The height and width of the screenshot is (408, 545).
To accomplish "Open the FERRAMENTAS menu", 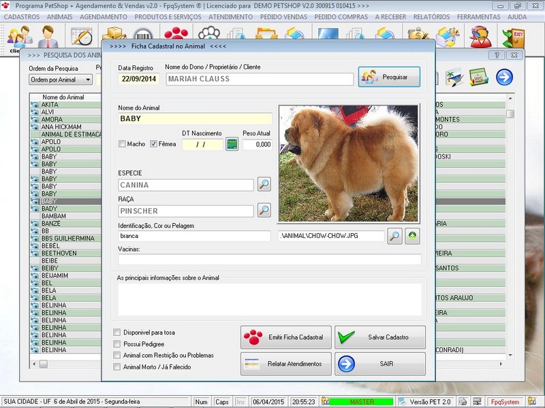I will click(x=479, y=16).
